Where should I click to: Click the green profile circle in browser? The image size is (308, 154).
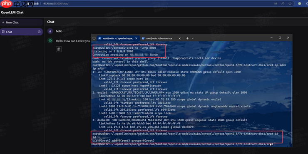(300, 3)
